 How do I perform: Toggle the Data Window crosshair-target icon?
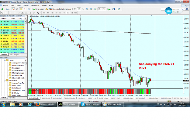point(17,9)
